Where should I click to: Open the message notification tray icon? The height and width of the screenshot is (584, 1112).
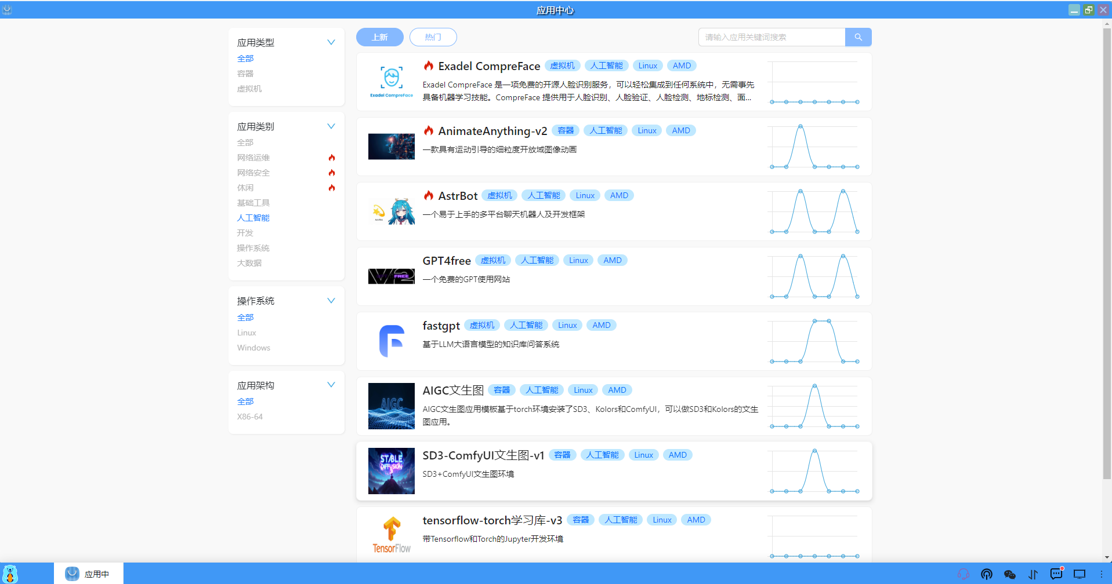pos(1056,574)
